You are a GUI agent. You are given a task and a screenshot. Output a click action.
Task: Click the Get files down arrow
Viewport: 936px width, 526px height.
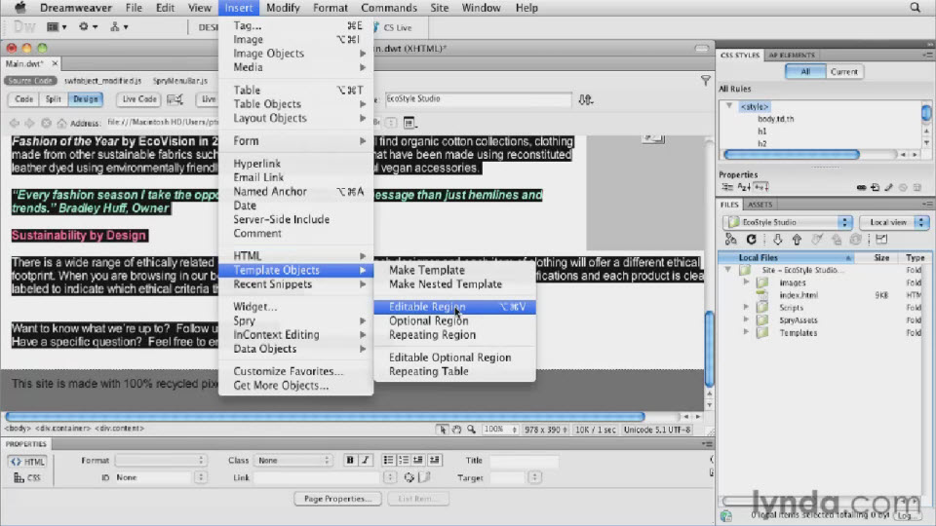point(777,240)
